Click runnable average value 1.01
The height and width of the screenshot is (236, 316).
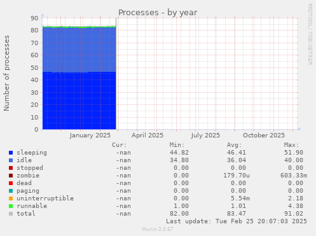[238, 206]
